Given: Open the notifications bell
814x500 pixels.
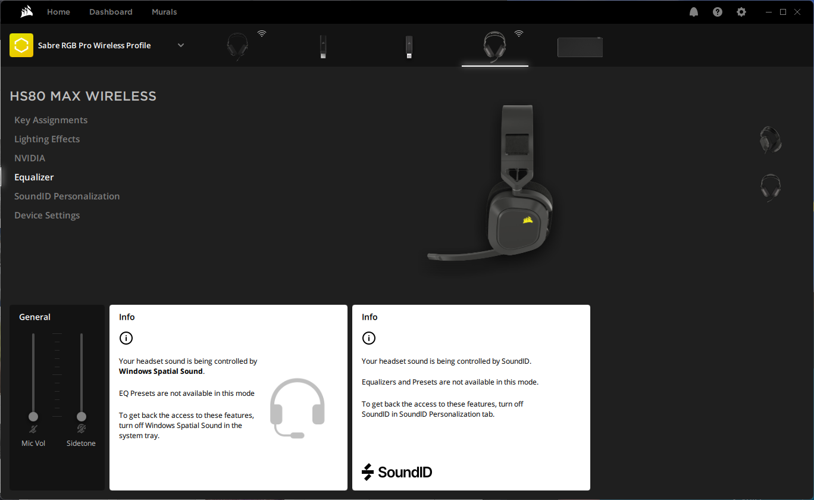Looking at the screenshot, I should tap(694, 12).
